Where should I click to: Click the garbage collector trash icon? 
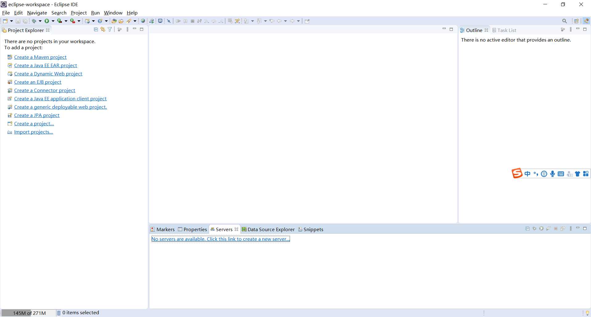[58, 313]
